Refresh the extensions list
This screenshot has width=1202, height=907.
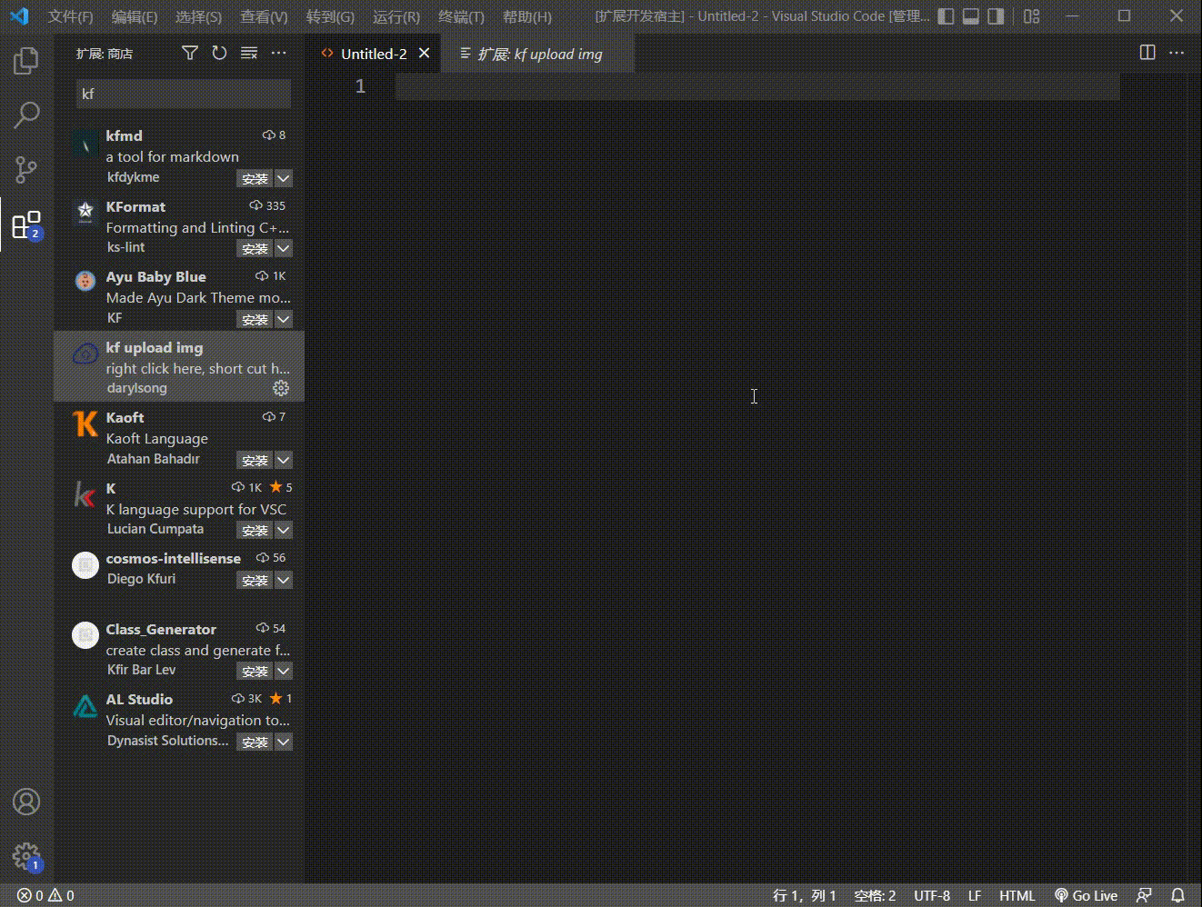click(x=219, y=54)
